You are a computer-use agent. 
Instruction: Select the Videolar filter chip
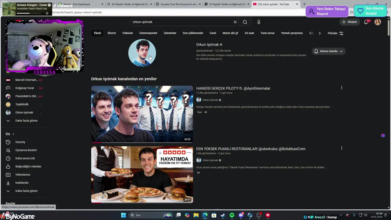tap(128, 33)
